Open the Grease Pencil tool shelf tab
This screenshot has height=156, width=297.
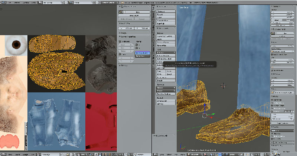click(x=153, y=48)
